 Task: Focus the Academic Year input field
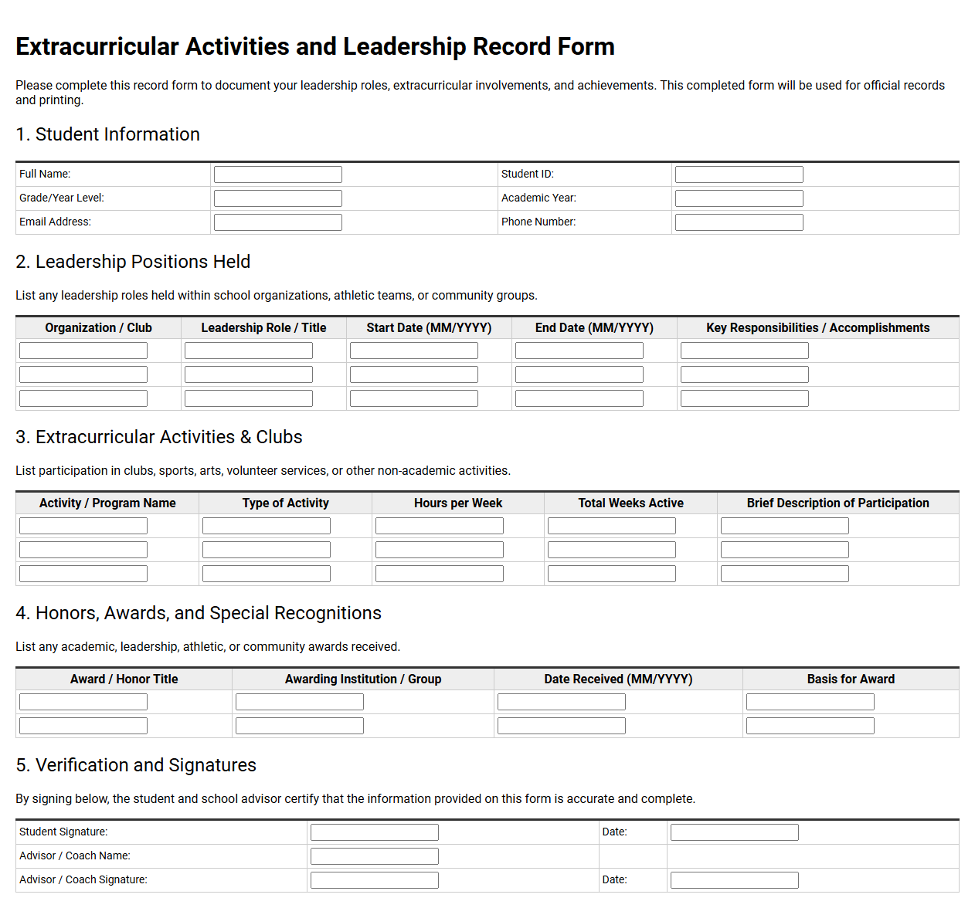pyautogui.click(x=739, y=198)
